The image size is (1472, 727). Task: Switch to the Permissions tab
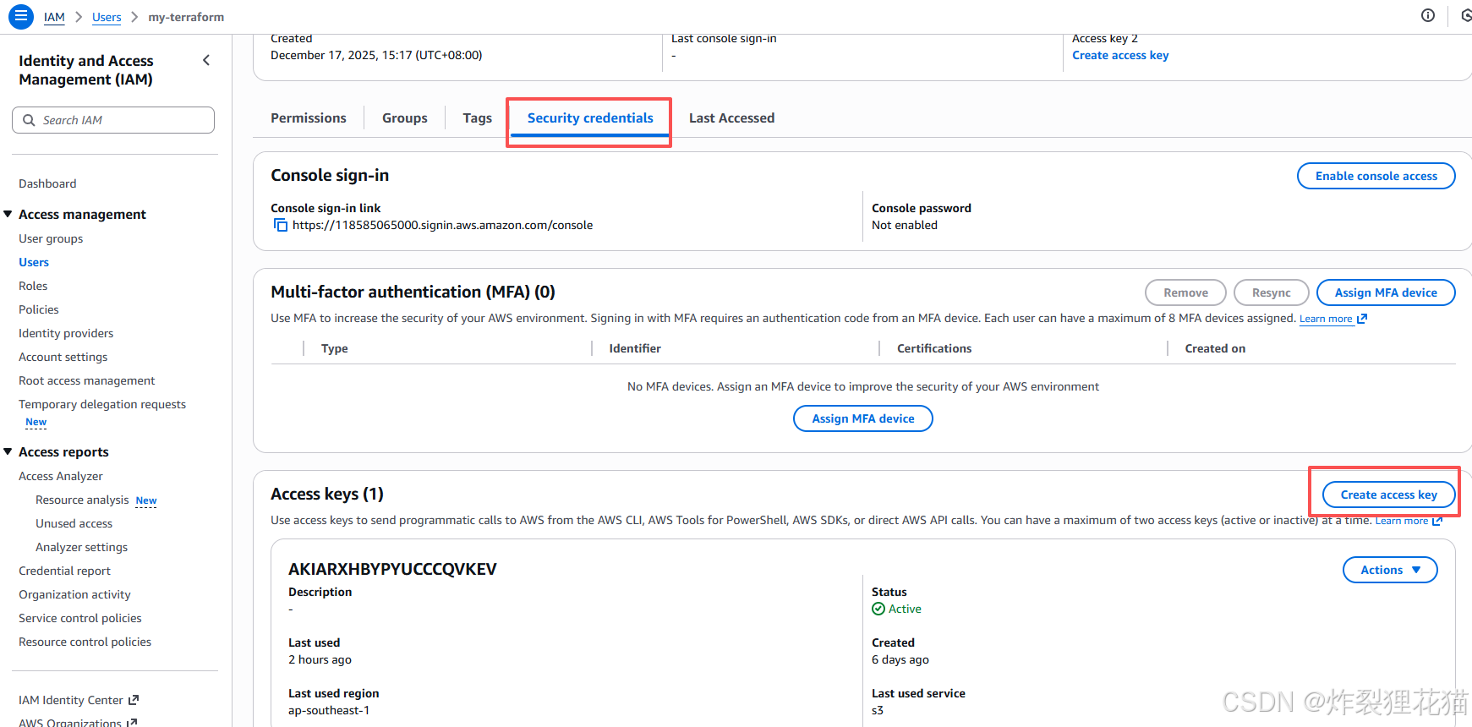[309, 118]
